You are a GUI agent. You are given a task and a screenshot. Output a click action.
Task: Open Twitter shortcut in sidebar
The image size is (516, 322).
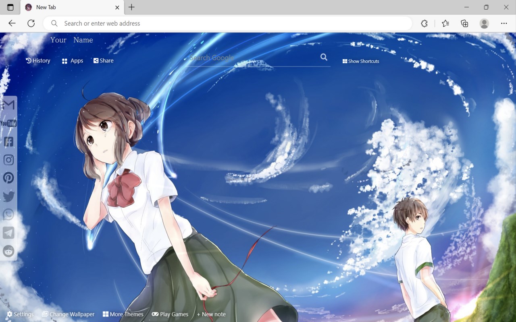(8, 196)
